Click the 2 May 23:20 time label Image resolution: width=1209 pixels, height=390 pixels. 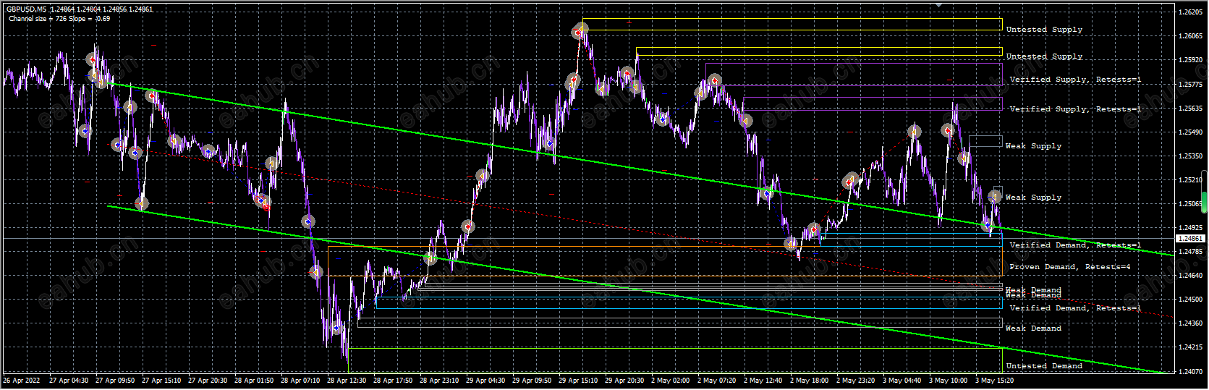point(855,381)
